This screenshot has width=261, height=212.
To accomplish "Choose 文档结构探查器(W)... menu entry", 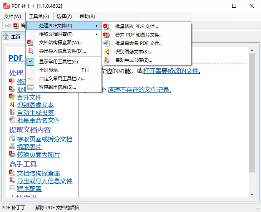I will [64, 43].
